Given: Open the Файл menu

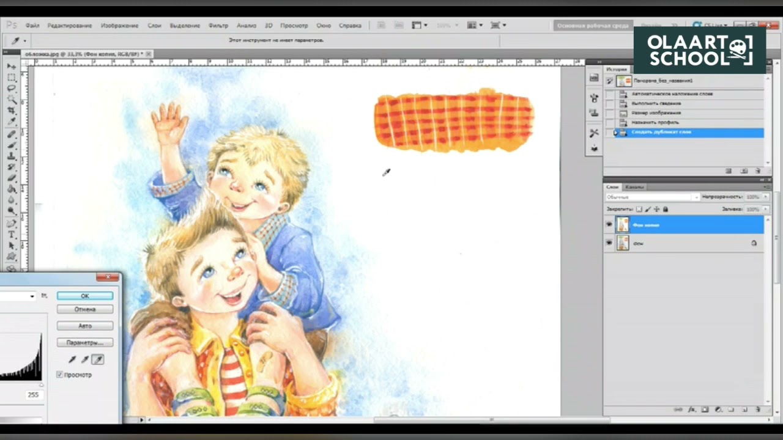Looking at the screenshot, I should (32, 26).
